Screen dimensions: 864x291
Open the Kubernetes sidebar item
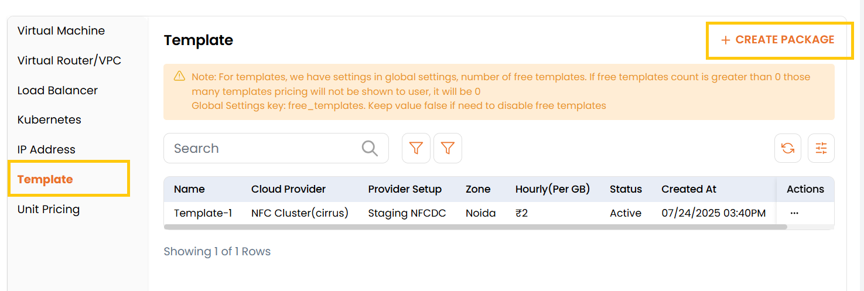click(x=49, y=119)
